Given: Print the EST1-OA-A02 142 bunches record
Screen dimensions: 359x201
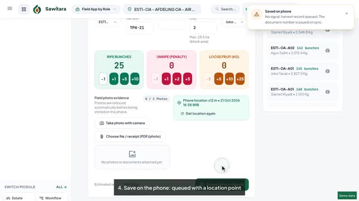Looking at the screenshot, I should point(328,50).
